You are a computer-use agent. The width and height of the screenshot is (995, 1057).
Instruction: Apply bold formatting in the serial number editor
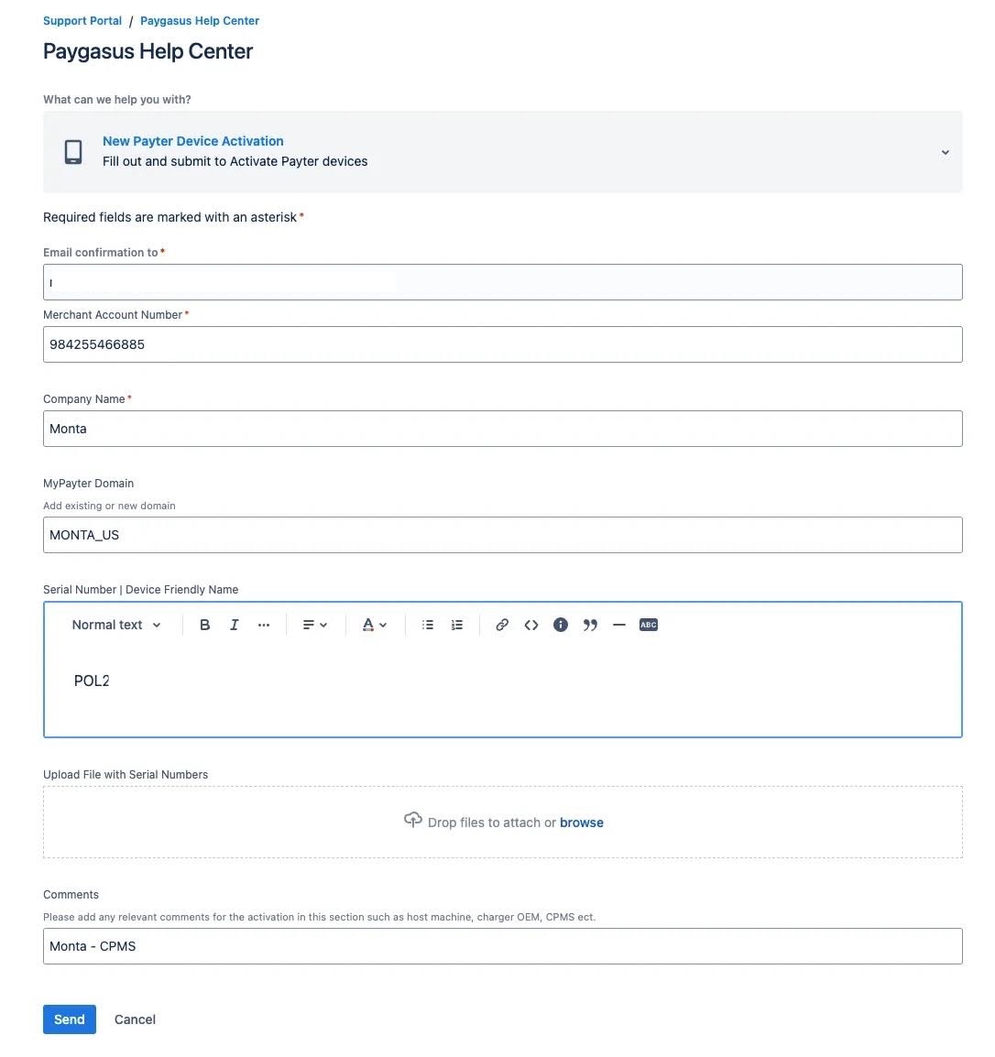204,625
